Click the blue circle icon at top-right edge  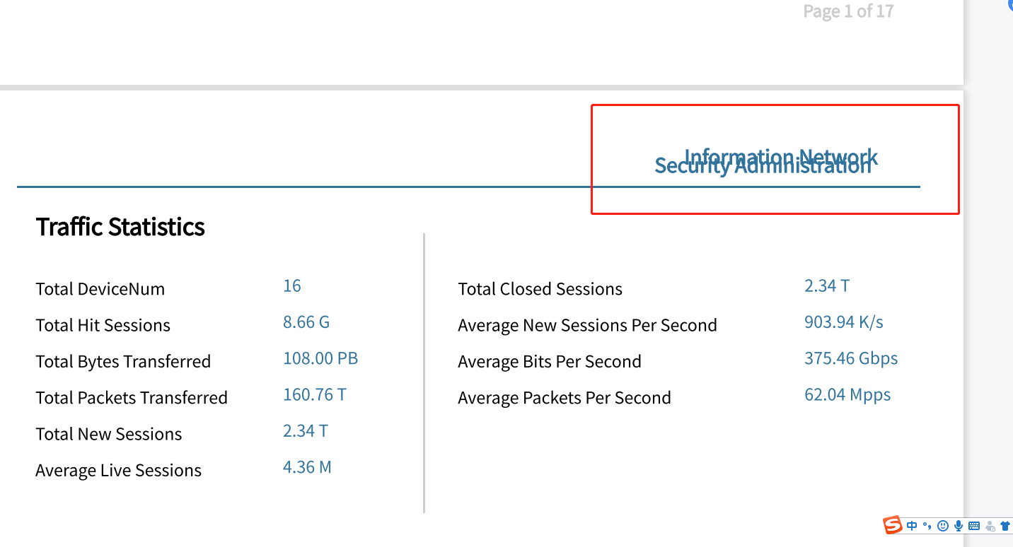coord(1010,4)
